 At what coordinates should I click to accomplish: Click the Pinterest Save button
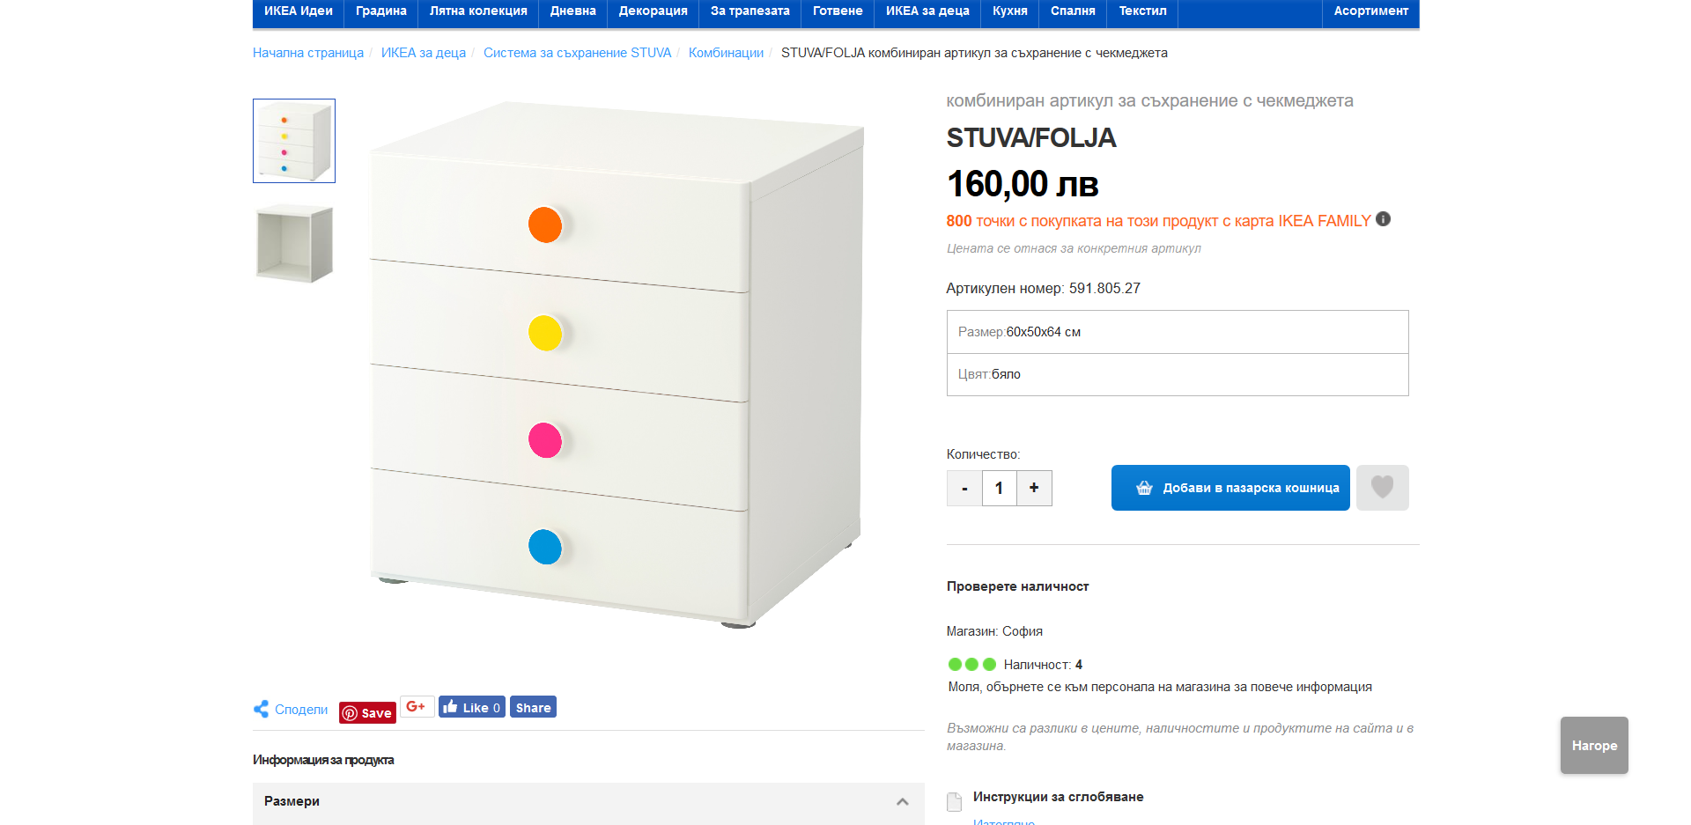click(x=367, y=712)
